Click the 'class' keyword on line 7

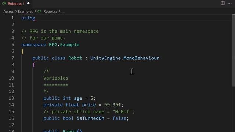point(58,58)
